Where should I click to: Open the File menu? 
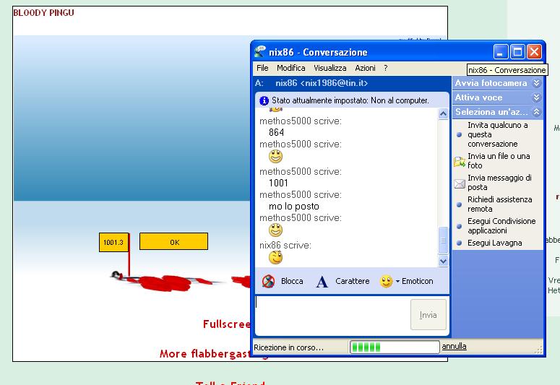[262, 68]
